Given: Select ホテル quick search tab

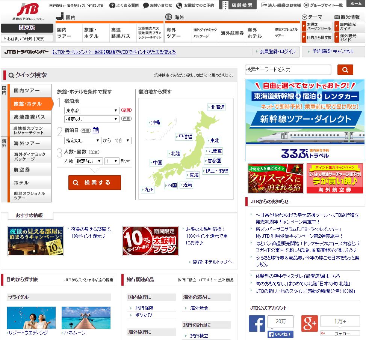Looking at the screenshot, I should [x=30, y=183].
